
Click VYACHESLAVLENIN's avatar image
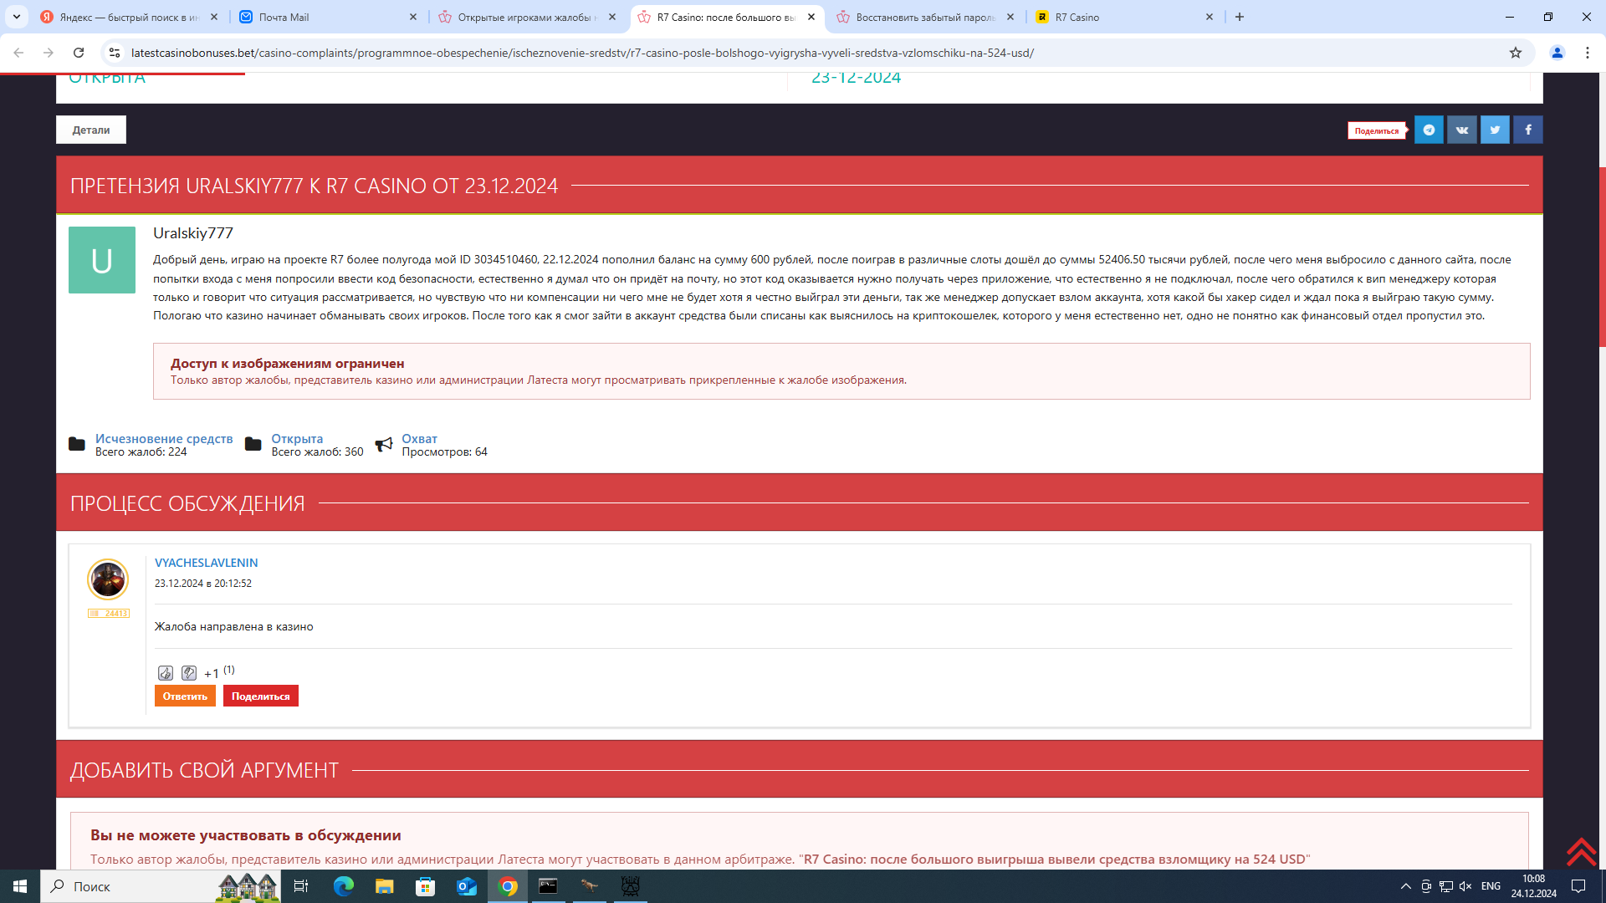pos(108,579)
